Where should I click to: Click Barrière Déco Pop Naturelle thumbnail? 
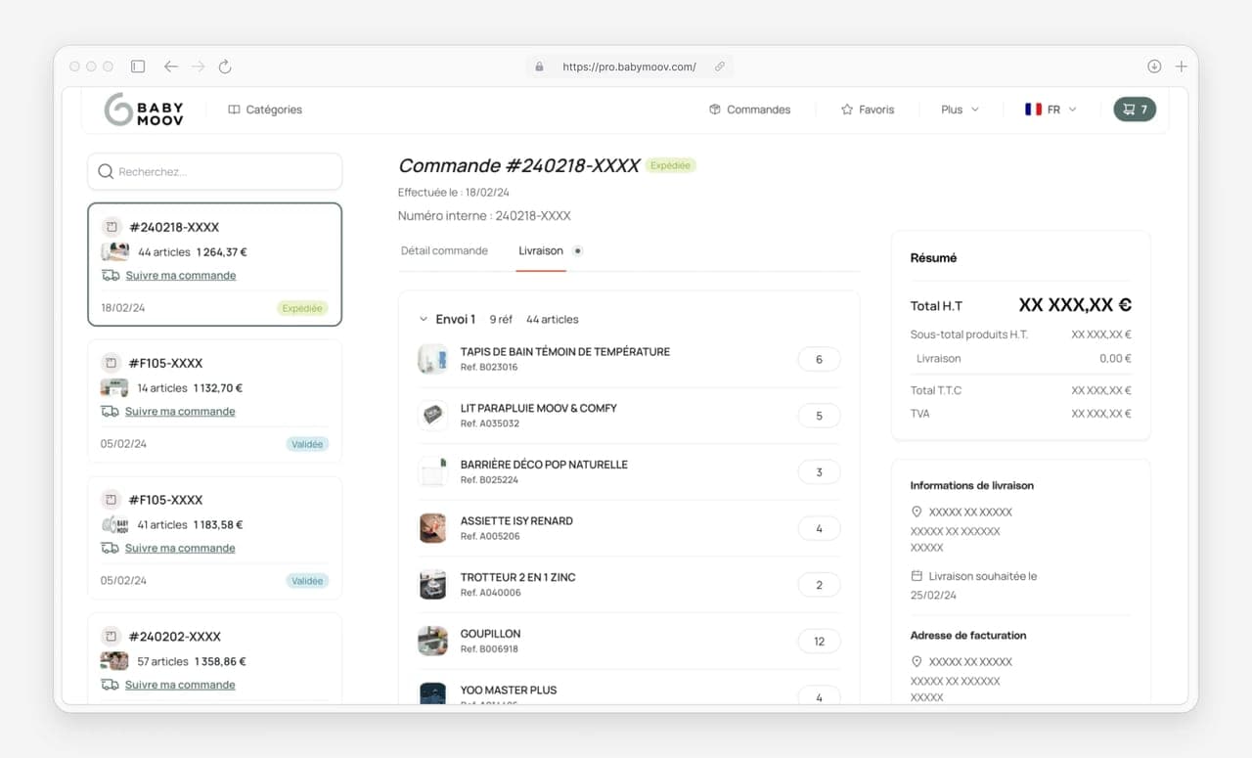pyautogui.click(x=432, y=472)
